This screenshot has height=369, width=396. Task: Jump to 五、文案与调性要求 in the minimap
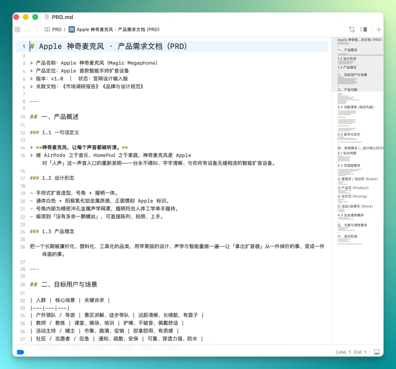tap(352, 225)
